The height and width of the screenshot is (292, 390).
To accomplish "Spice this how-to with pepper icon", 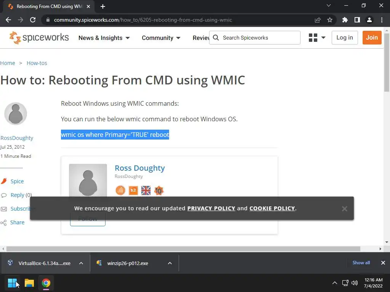I will (x=4, y=181).
